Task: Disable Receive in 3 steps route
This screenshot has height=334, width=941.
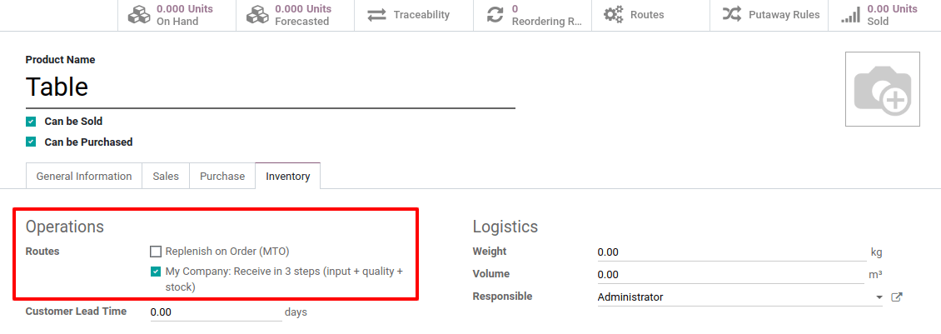Action: [x=156, y=272]
